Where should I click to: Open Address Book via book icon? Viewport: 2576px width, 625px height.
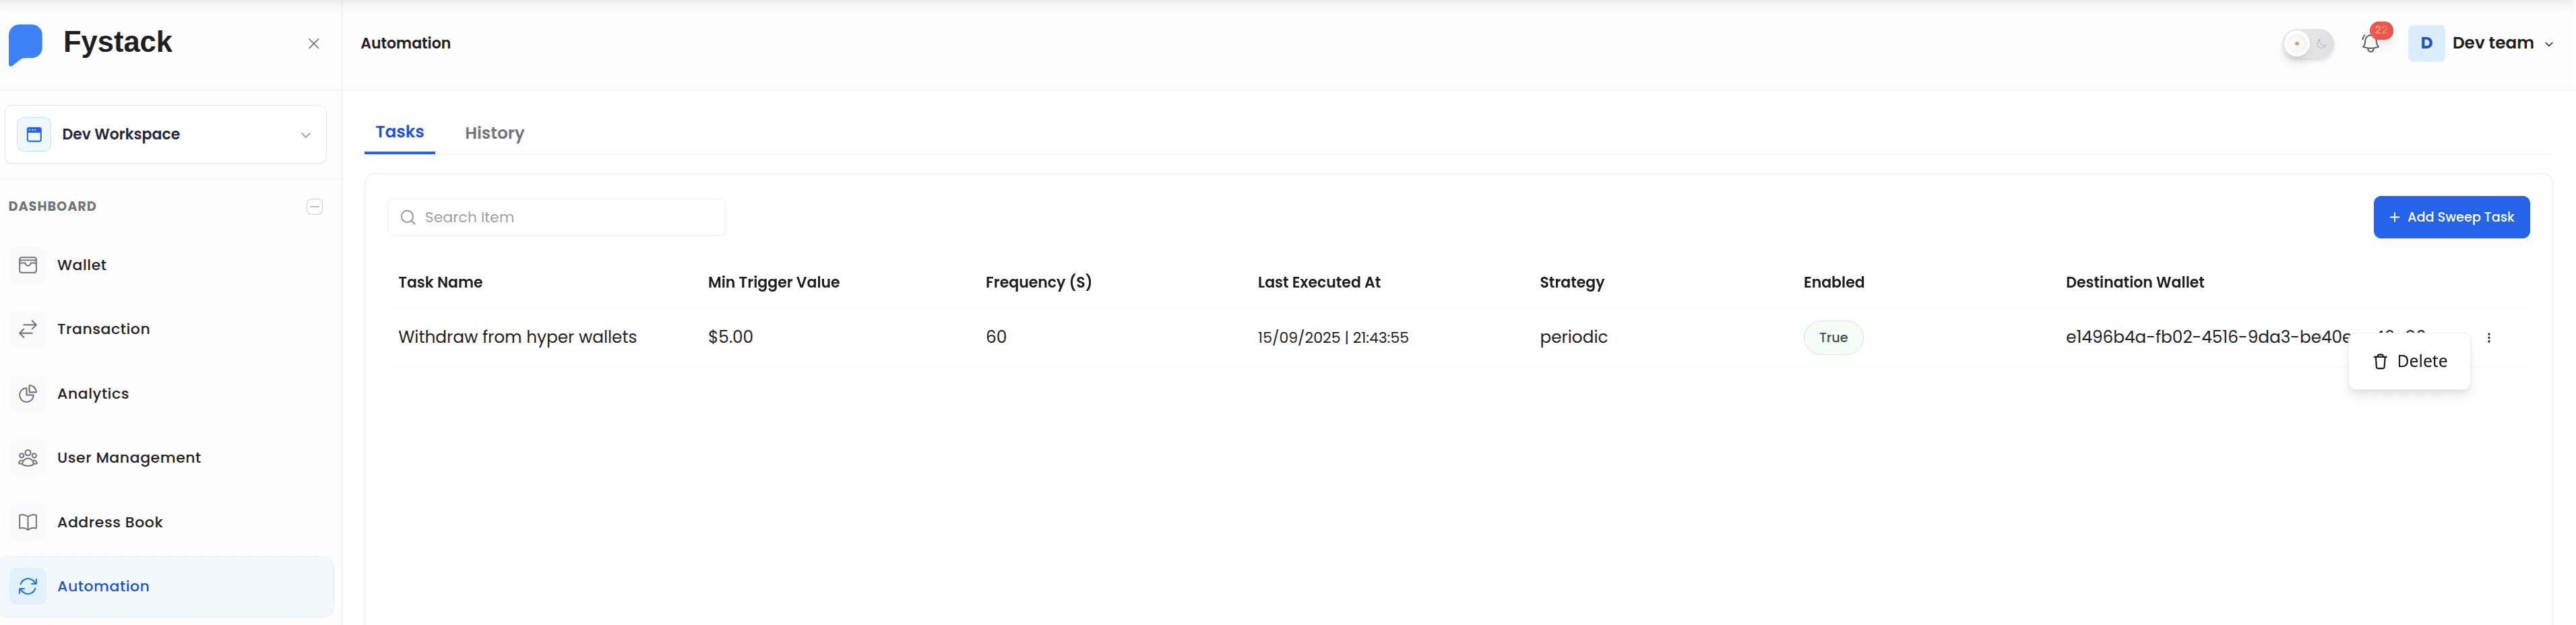click(x=28, y=522)
